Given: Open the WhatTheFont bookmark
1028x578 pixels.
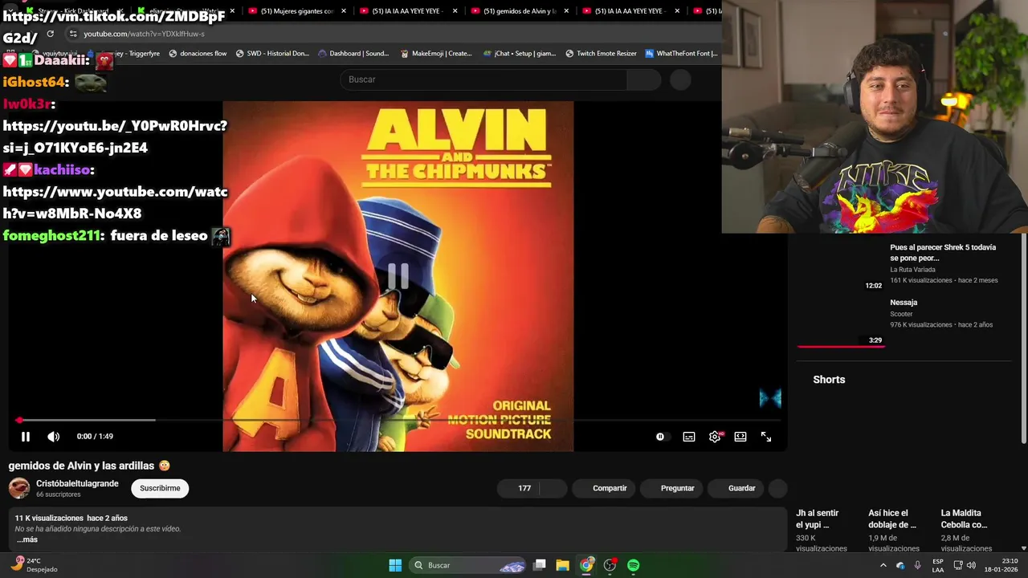Looking at the screenshot, I should point(682,54).
